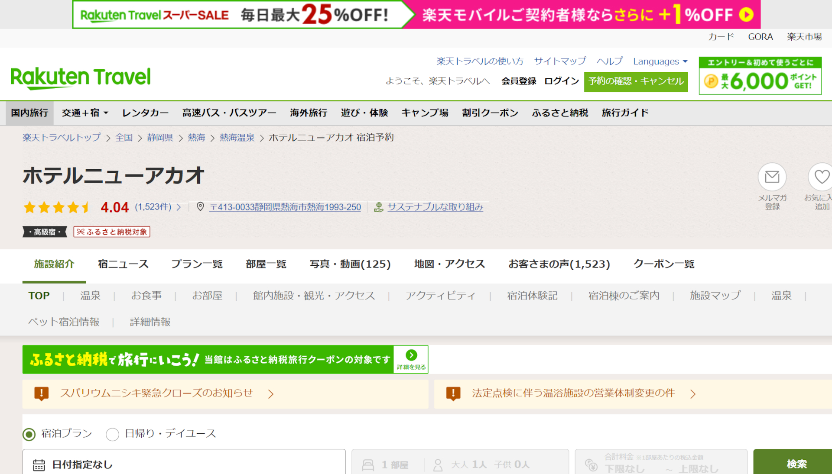
Task: Click the bed icon next to 1 部屋
Action: point(368,464)
